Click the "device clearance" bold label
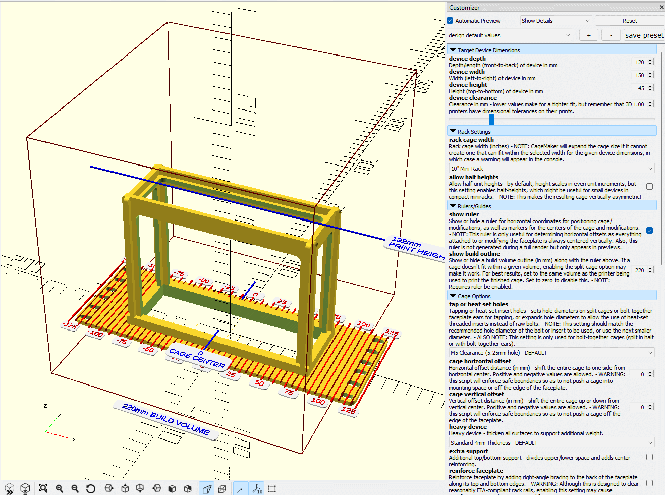Screen dimensions: 665x495 [473, 98]
